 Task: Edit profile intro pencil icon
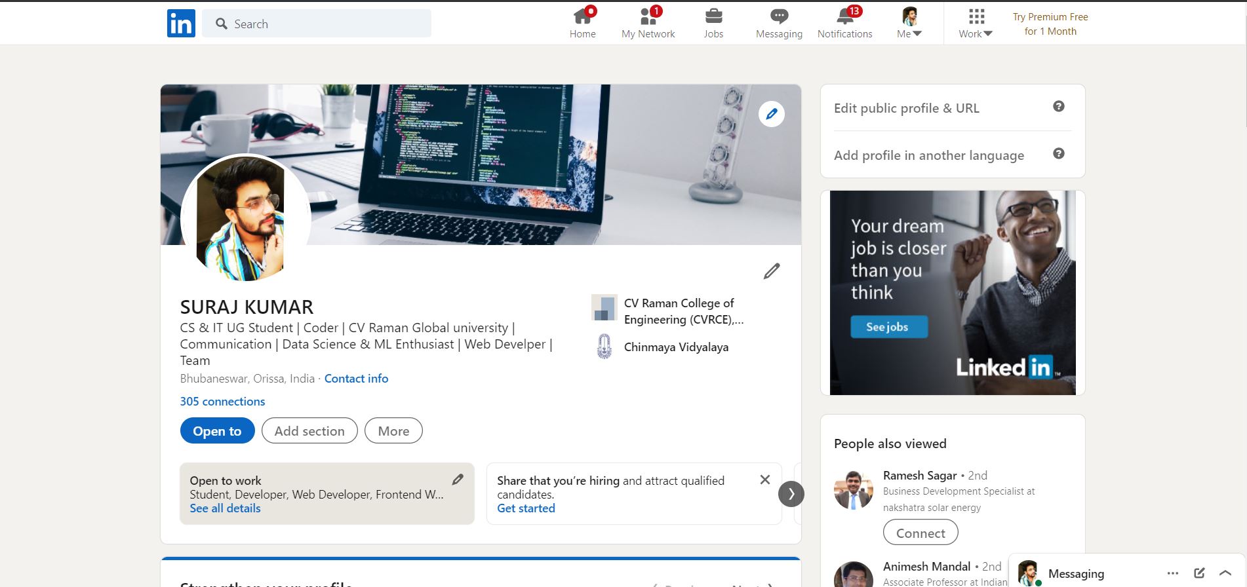772,271
